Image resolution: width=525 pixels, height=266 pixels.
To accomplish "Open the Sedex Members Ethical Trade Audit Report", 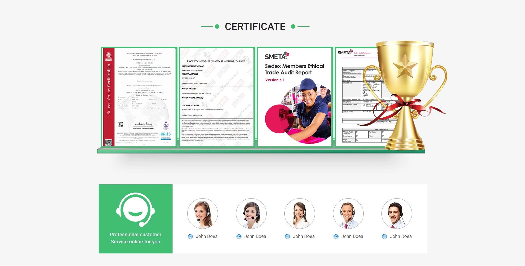I will coord(295,97).
